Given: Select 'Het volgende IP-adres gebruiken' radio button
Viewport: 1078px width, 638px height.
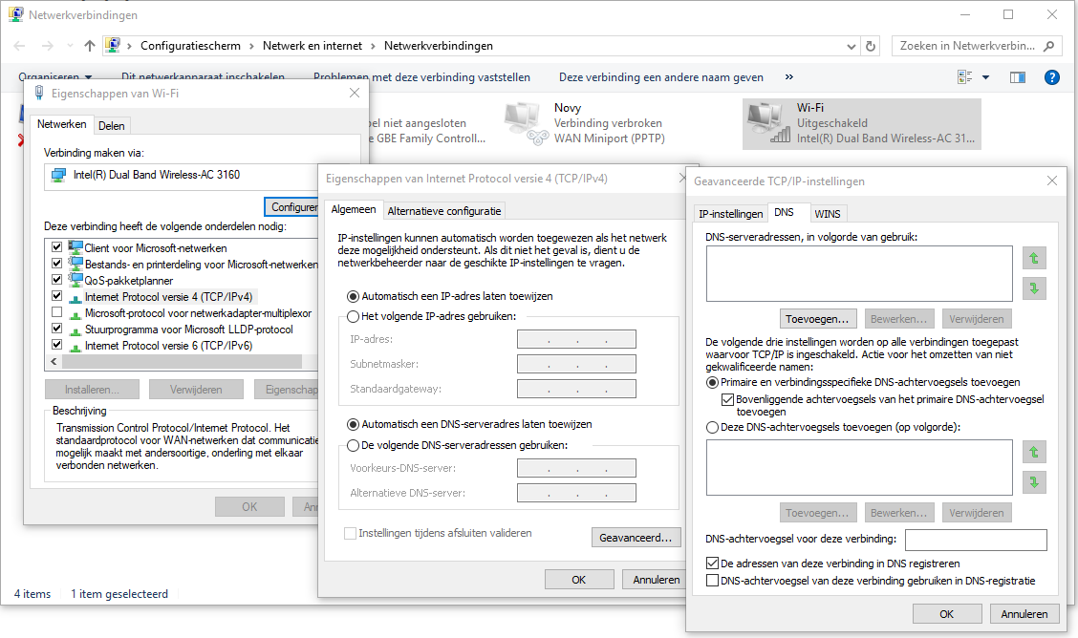Looking at the screenshot, I should tap(353, 316).
